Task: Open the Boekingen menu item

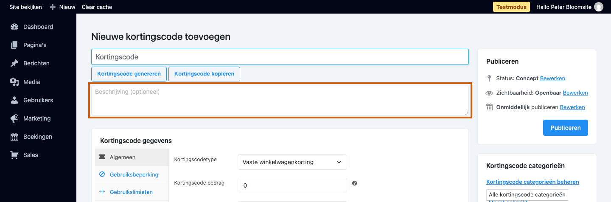Action: (x=38, y=137)
